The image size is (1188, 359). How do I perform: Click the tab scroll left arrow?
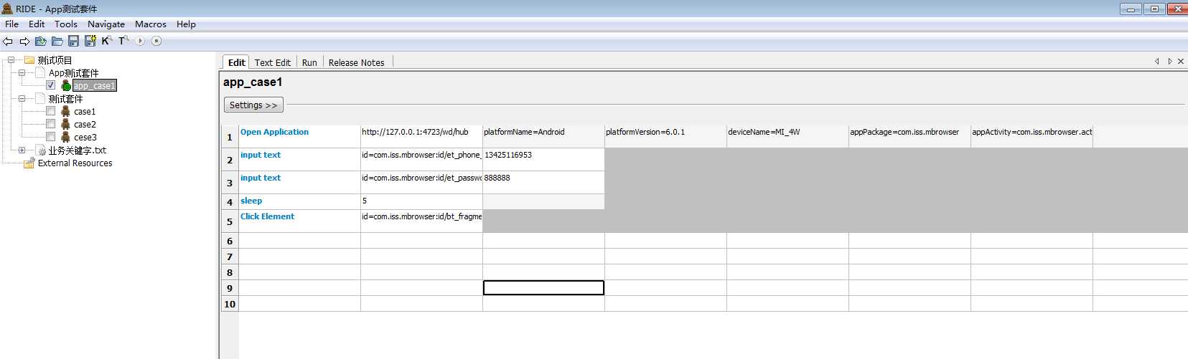tap(1157, 62)
